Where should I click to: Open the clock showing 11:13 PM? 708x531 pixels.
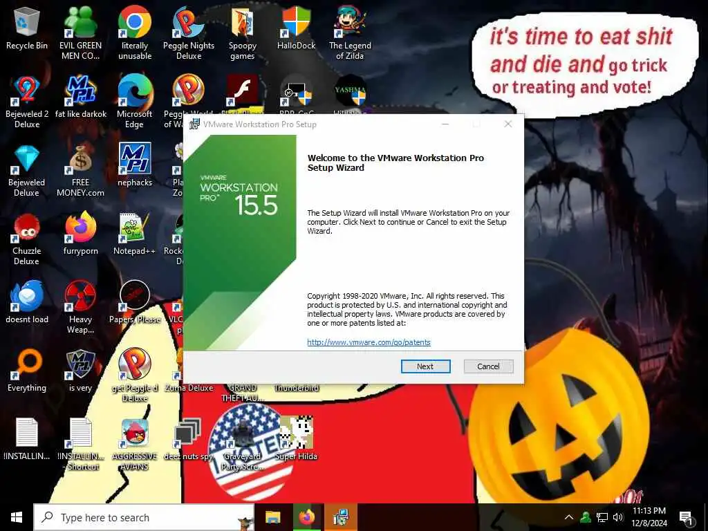tap(649, 517)
